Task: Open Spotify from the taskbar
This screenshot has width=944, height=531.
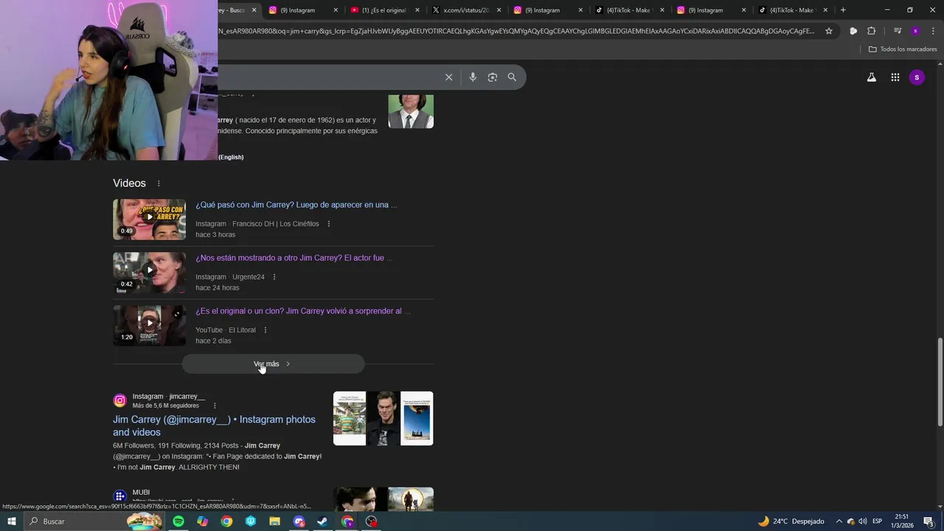Action: point(178,521)
